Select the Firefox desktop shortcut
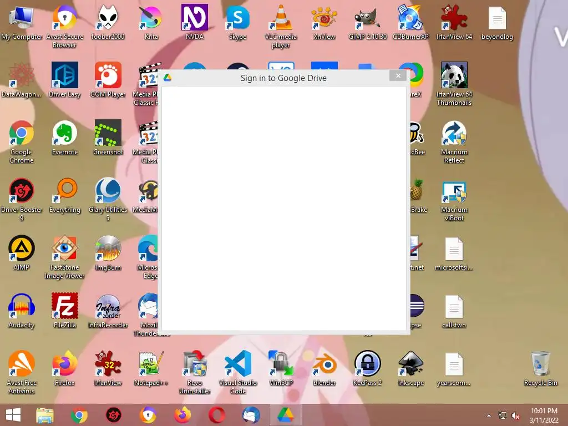 (64, 368)
